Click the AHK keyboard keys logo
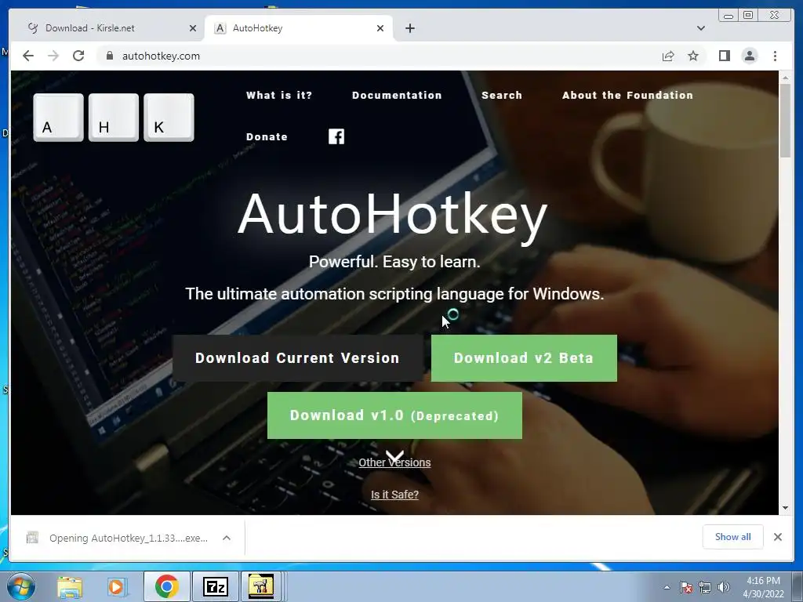This screenshot has height=602, width=803. 114,118
